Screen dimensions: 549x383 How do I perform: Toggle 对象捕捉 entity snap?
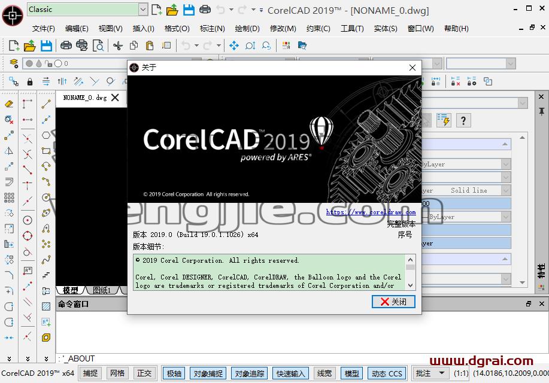coord(208,373)
